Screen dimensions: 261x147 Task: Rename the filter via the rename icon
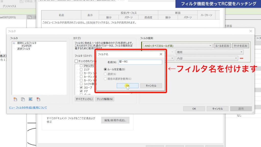(30, 99)
